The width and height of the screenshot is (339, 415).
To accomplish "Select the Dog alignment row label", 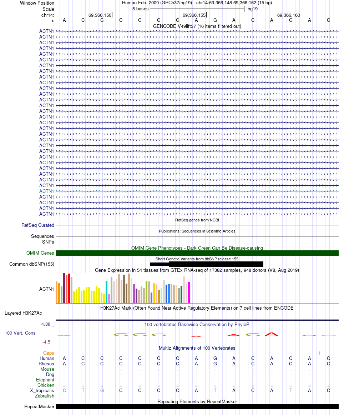I will pos(50,375).
